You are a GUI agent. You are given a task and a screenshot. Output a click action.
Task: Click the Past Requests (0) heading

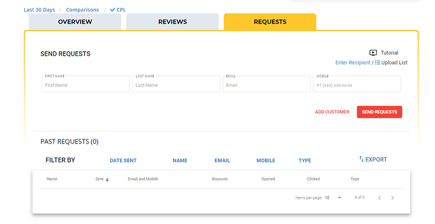[x=70, y=142]
